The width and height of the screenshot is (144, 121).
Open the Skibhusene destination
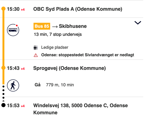(73, 26)
